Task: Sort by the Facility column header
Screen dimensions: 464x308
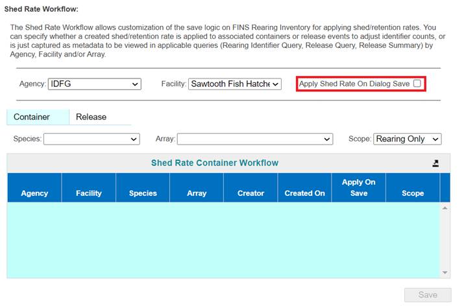Action: pos(88,193)
